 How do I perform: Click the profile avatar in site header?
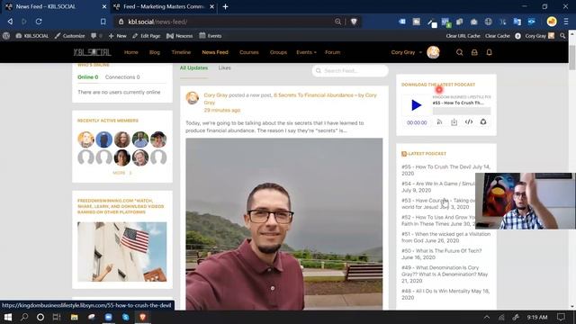coord(433,52)
